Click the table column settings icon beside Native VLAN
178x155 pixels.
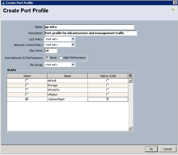tap(130, 76)
